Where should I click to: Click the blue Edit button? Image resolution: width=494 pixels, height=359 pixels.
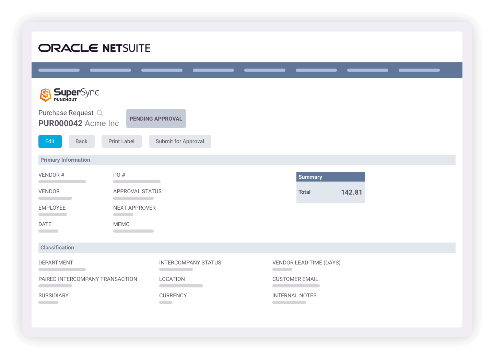[x=50, y=141]
